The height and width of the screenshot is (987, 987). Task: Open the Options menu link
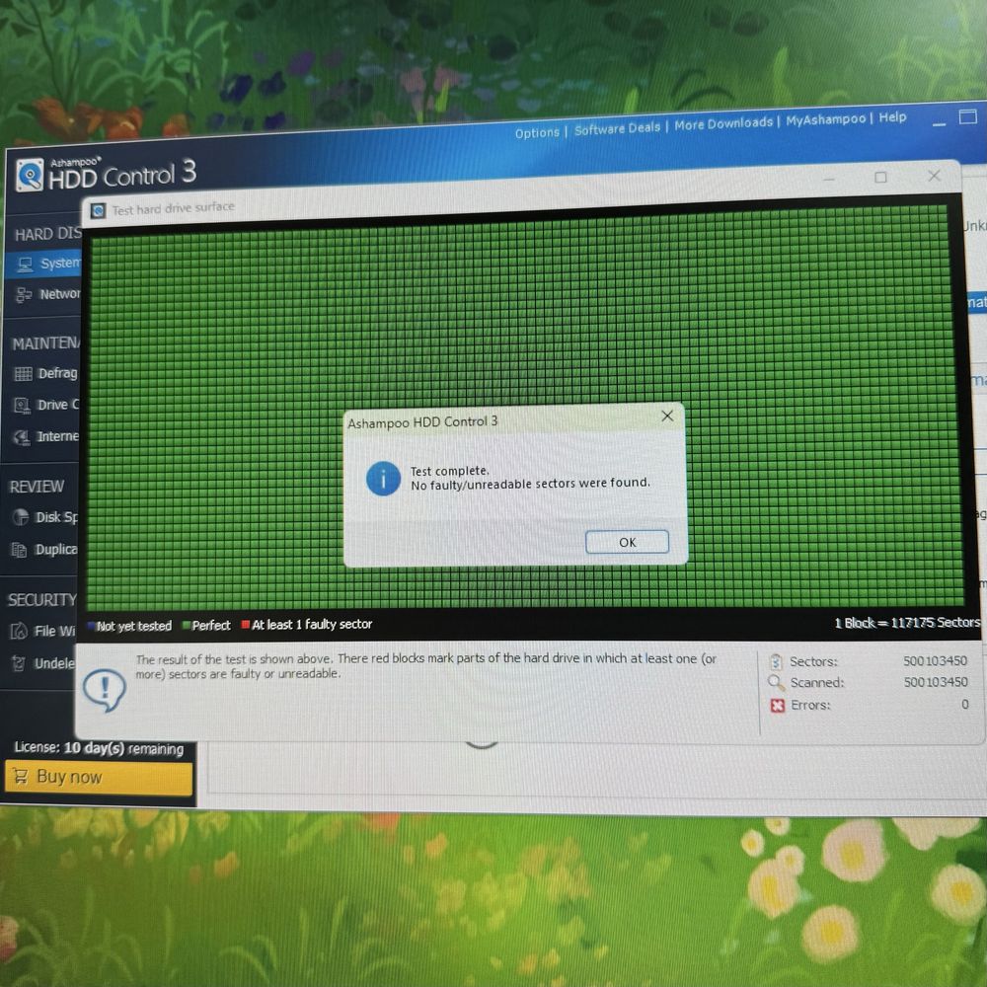pyautogui.click(x=537, y=133)
